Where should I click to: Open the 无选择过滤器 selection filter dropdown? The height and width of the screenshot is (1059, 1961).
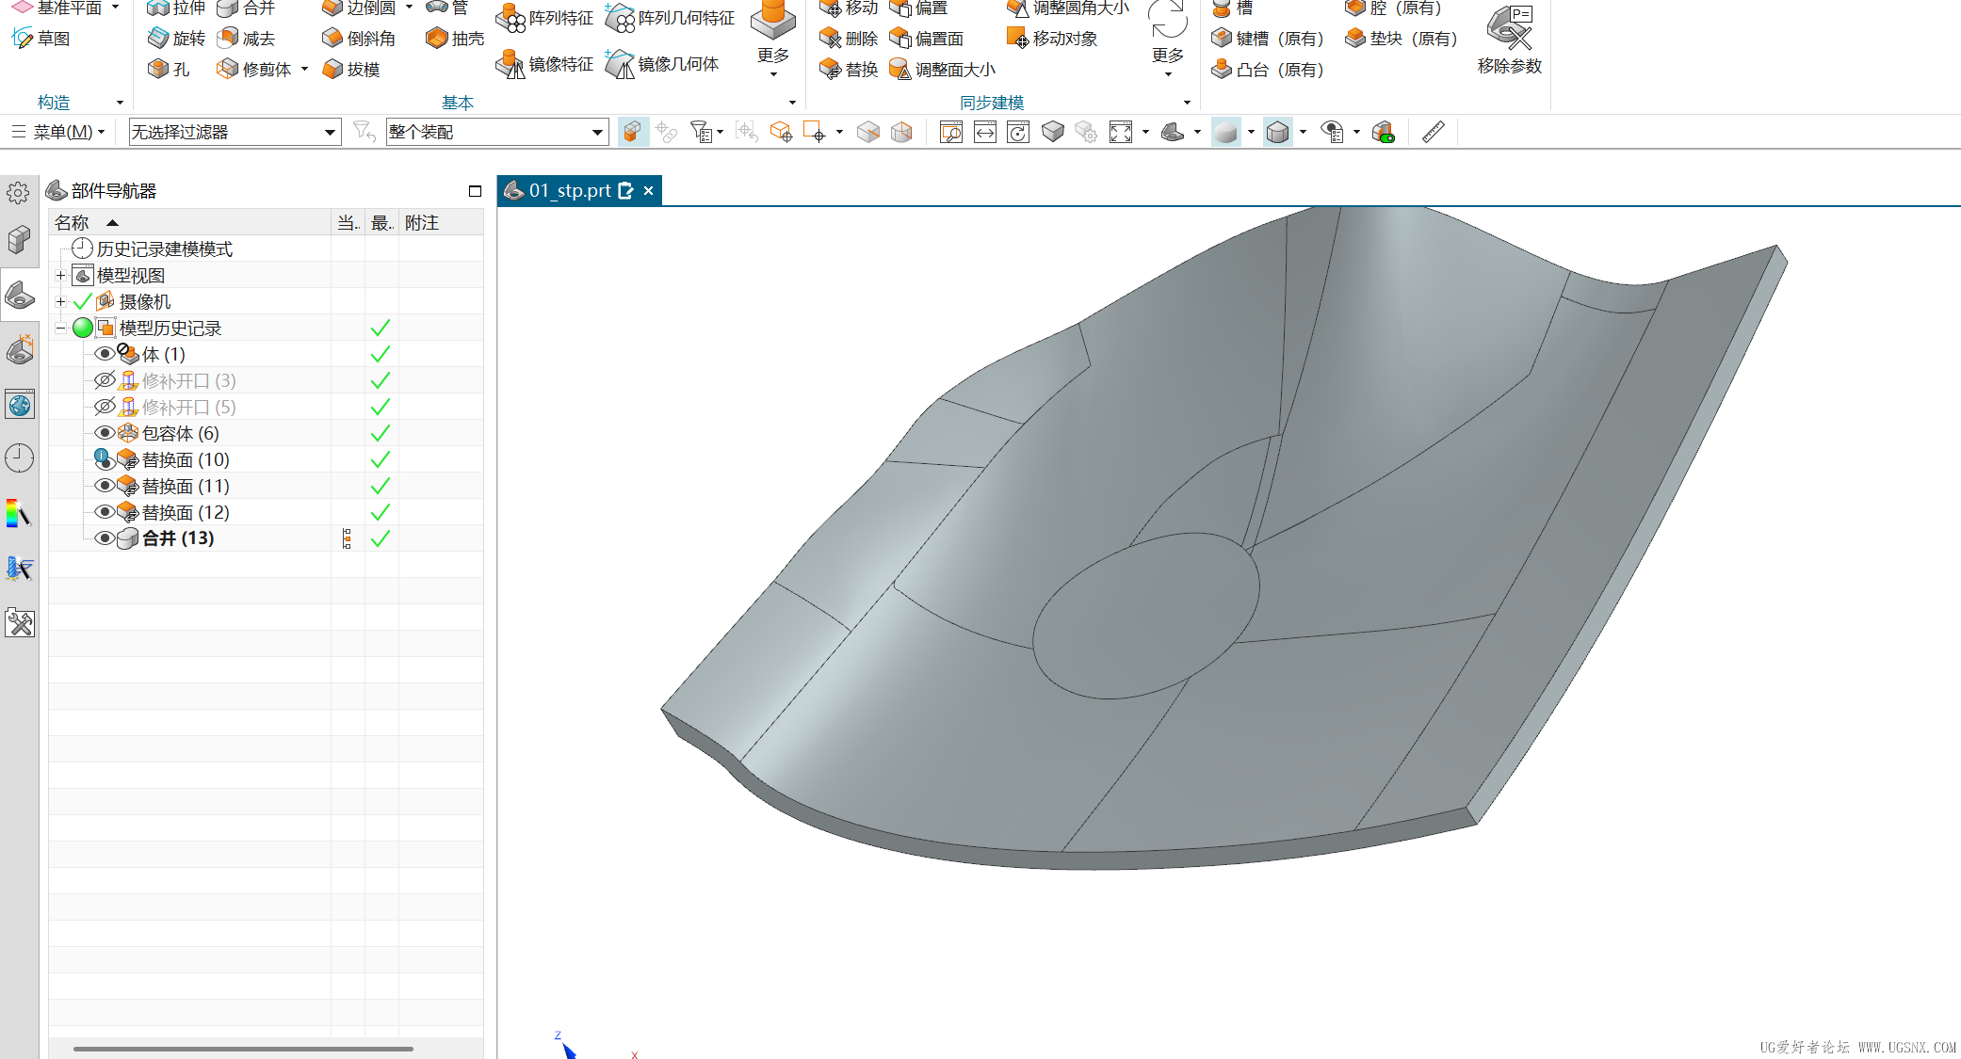click(329, 132)
